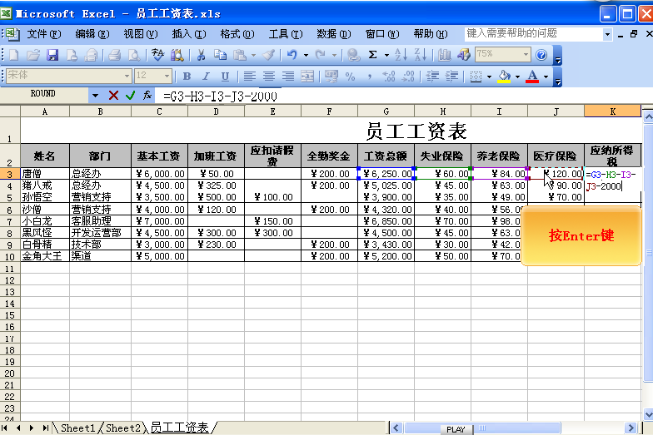Open the font name dropdown 宋体
The image size is (653, 435).
(x=127, y=77)
